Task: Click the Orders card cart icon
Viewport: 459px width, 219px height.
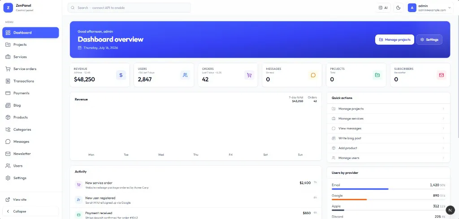Action: click(249, 75)
